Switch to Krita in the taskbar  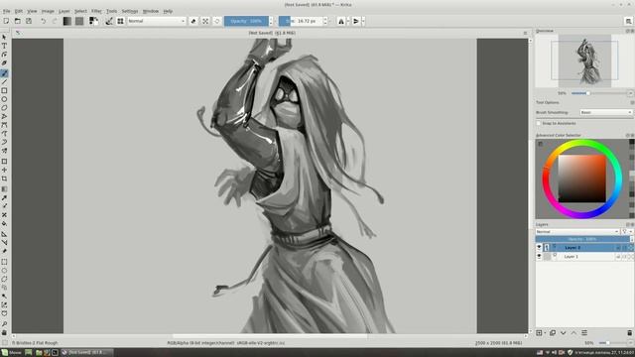86,353
